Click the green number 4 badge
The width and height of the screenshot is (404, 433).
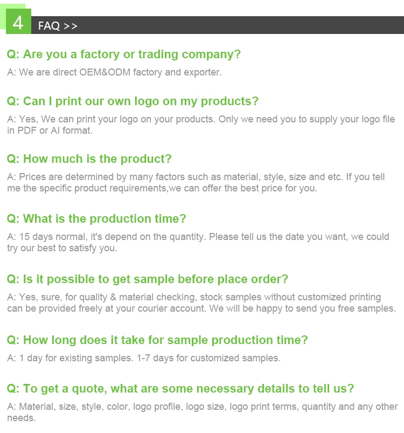(x=18, y=22)
